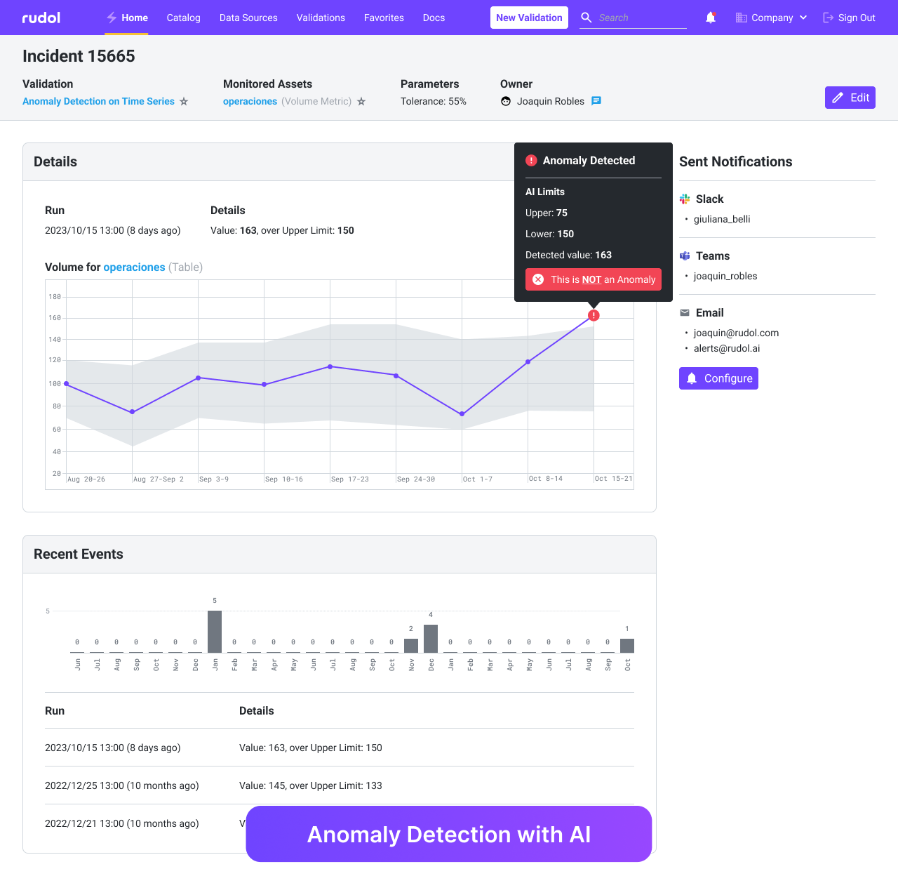Click the New Validation button
Viewport: 898px width, 876px height.
click(529, 18)
